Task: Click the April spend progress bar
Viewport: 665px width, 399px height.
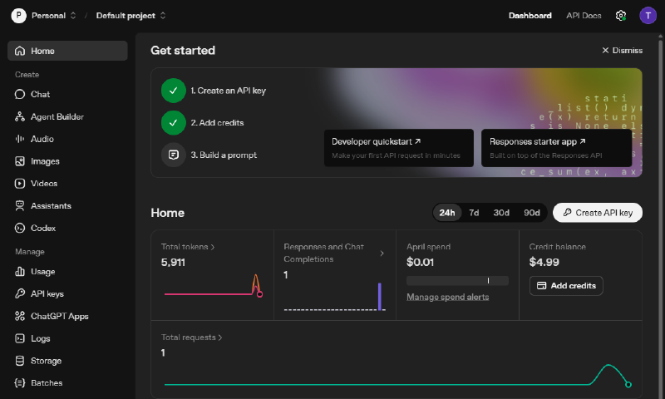Action: (x=457, y=281)
